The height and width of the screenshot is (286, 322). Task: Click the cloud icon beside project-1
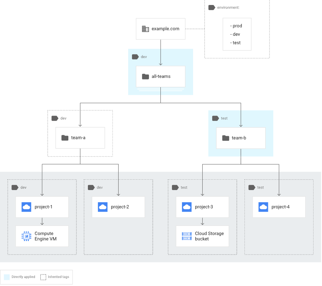tap(26, 207)
